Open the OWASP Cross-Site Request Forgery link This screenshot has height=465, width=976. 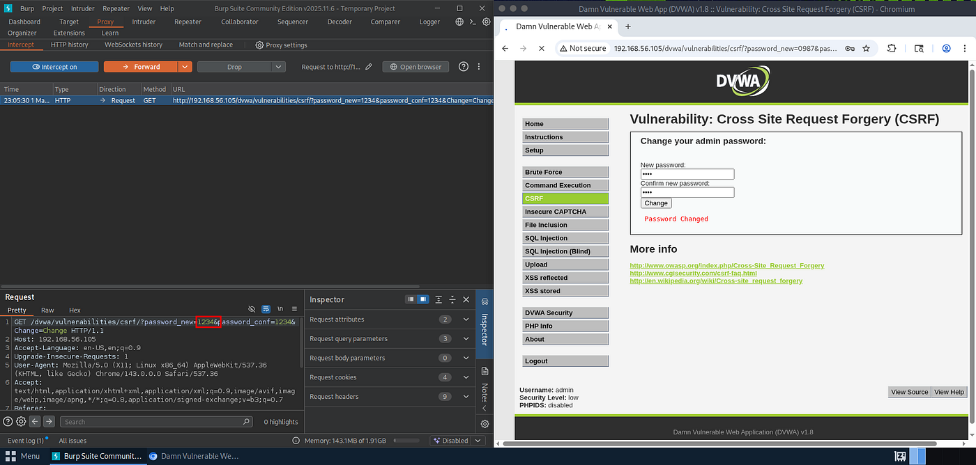point(727,265)
